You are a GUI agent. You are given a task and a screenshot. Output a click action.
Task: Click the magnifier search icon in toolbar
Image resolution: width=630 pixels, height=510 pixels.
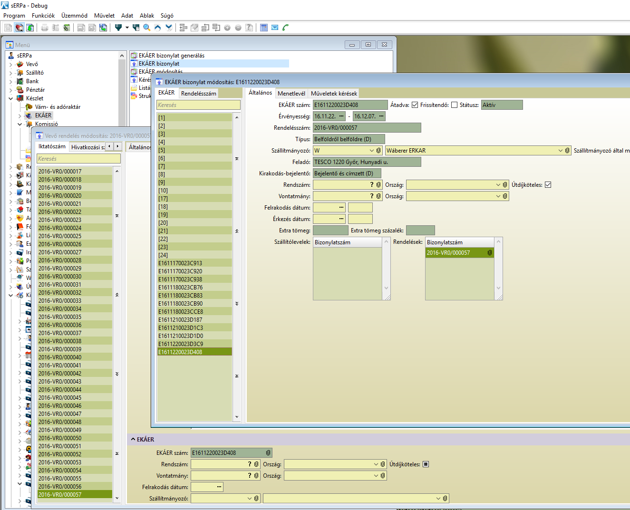(147, 28)
